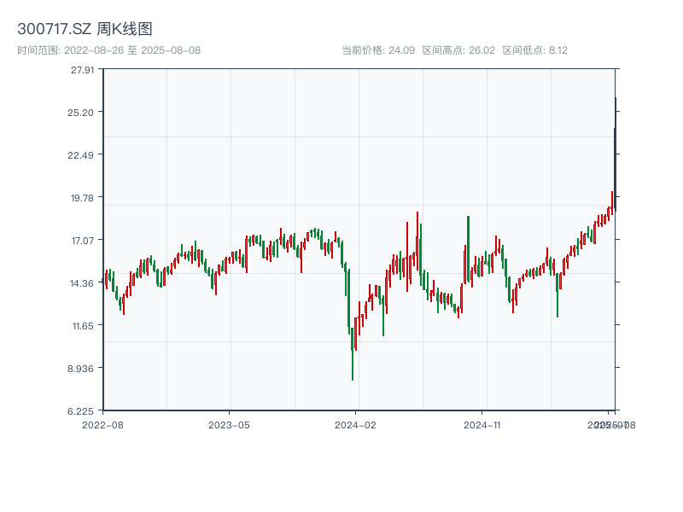Click the 区间高点 26.02 label
The height and width of the screenshot is (512, 683).
tap(458, 50)
